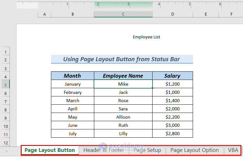Select row 12 header
The image size is (243, 157).
click(5, 142)
